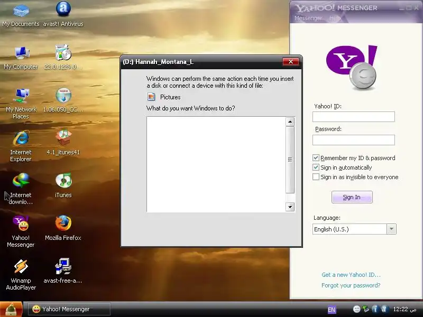This screenshot has width=423, height=317.
Task: Open Get a new Yahoo! ID link
Action: click(351, 275)
